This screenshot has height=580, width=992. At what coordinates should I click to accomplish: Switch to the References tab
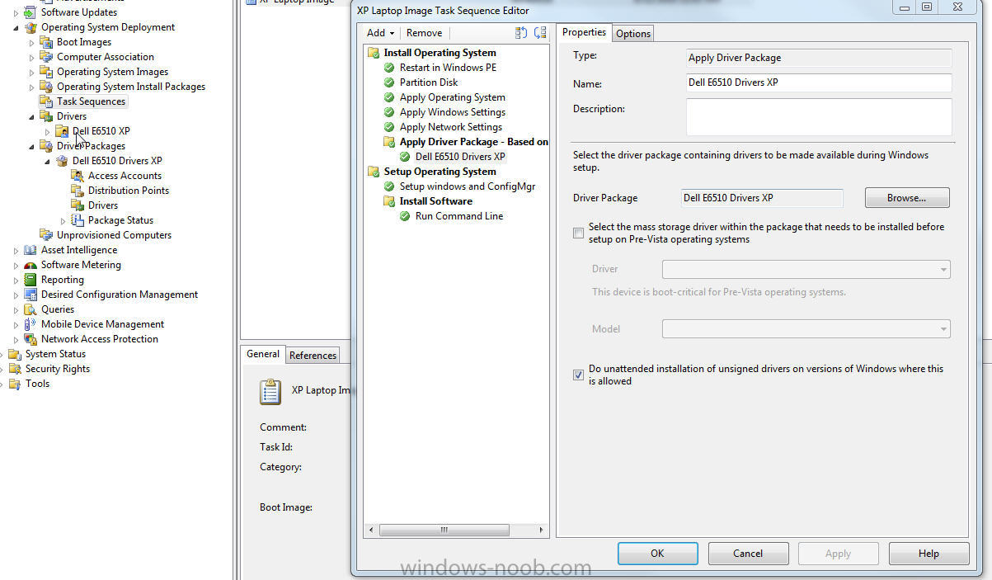313,356
